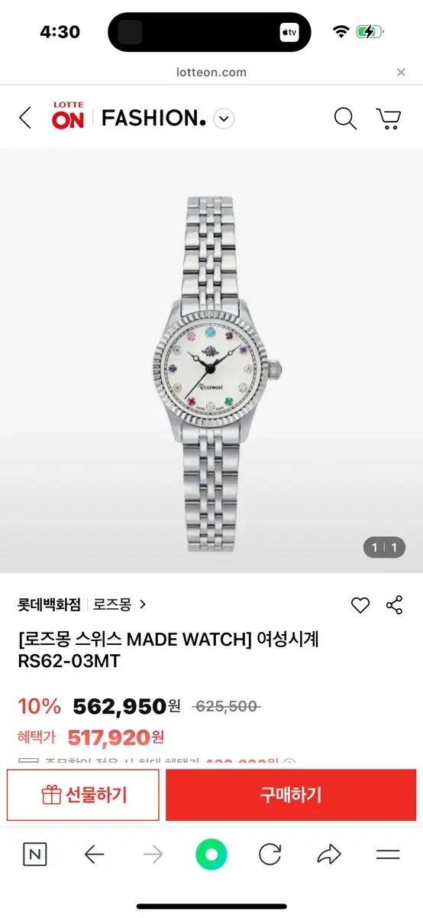
Task: Tap the Naver N home icon
Action: coord(35,855)
